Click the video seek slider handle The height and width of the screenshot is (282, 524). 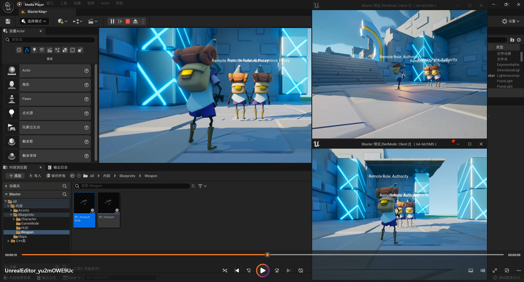267,255
